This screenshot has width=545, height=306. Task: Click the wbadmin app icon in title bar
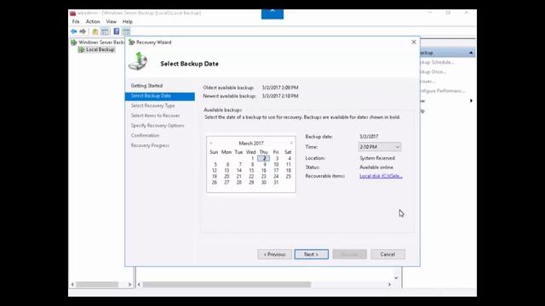[72, 14]
